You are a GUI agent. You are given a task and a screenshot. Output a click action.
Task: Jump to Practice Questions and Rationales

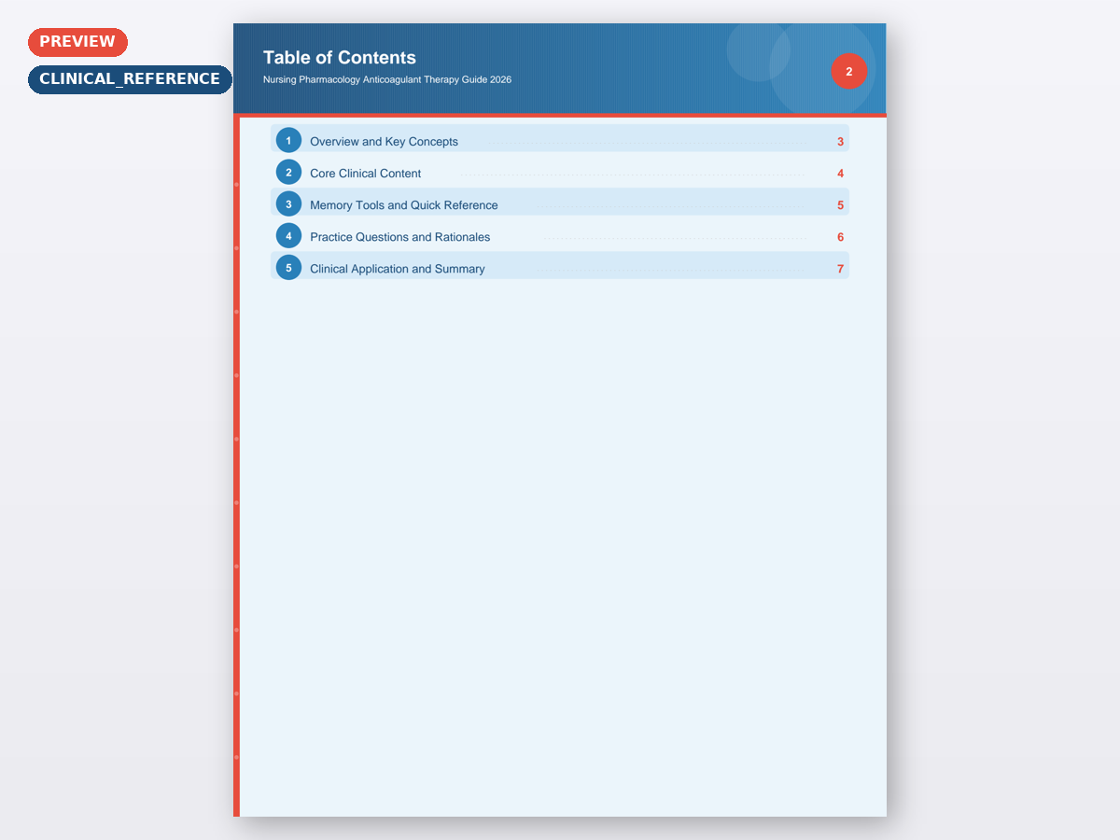click(x=399, y=237)
